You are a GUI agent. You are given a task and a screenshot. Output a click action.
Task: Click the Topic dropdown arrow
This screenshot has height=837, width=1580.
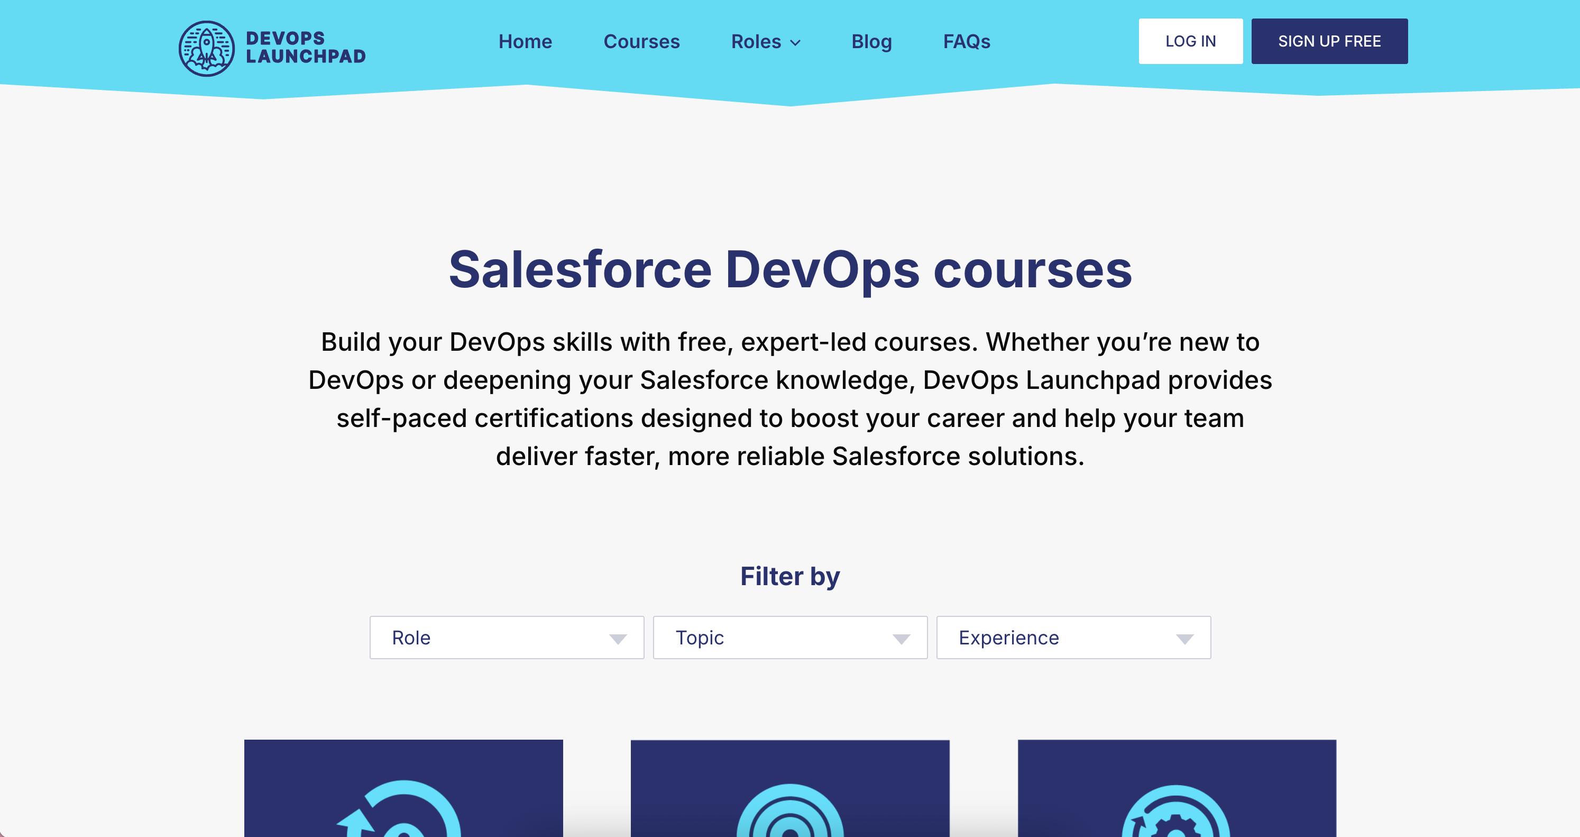click(x=901, y=638)
